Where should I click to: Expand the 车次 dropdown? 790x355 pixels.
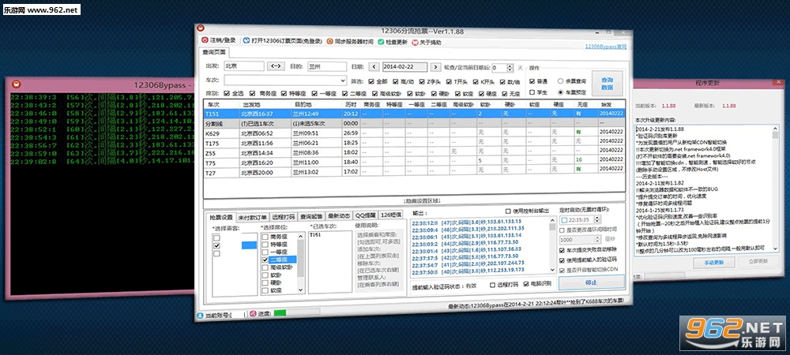(x=343, y=80)
